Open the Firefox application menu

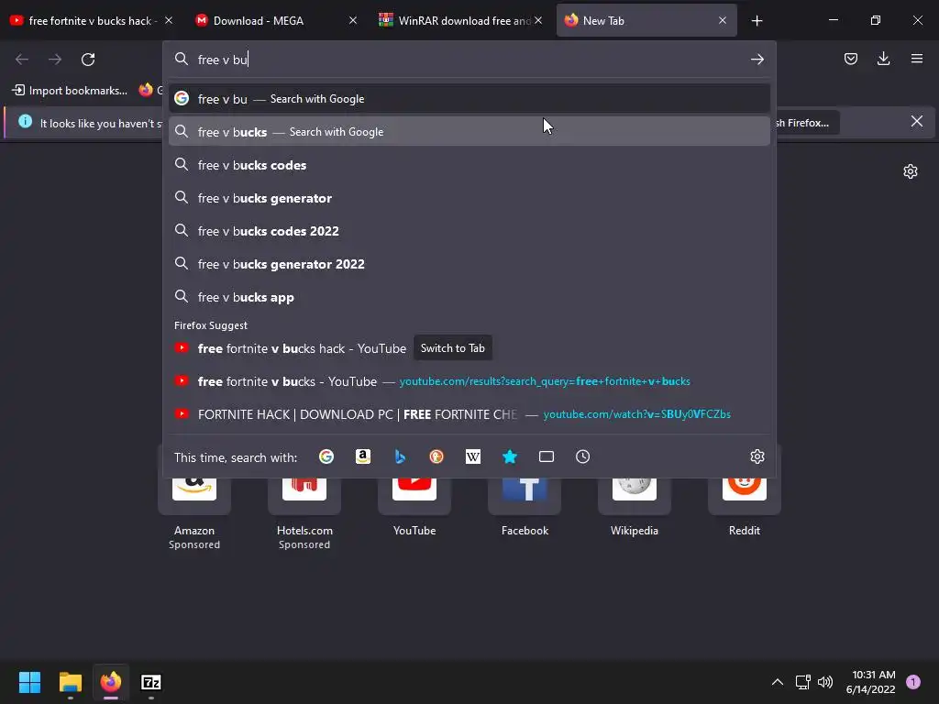(x=916, y=59)
